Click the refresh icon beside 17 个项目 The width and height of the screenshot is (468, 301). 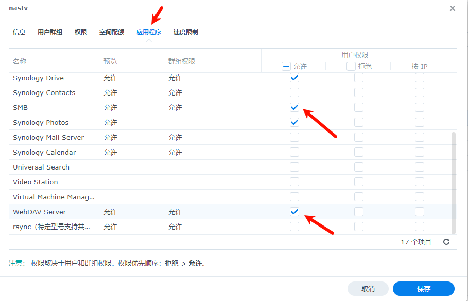point(446,242)
